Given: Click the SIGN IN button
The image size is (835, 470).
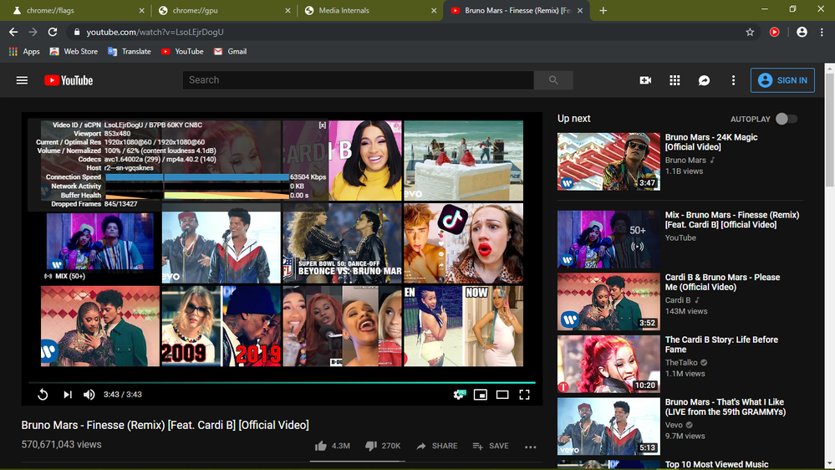Looking at the screenshot, I should (782, 80).
